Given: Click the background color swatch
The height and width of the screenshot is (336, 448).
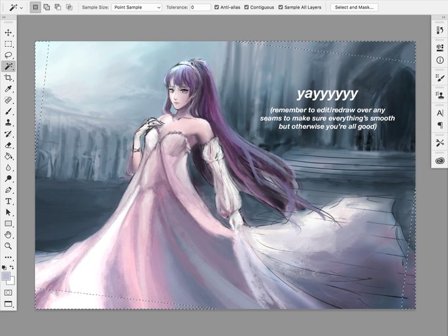Looking at the screenshot, I should (12, 281).
